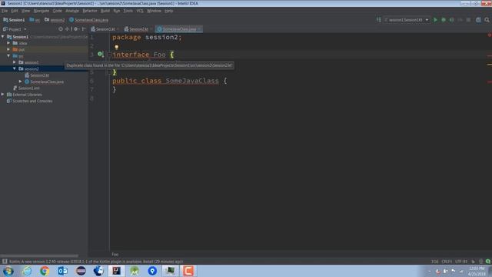Click the Run with Coverage icon
Image resolution: width=492 pixels, height=277 pixels.
point(451,20)
